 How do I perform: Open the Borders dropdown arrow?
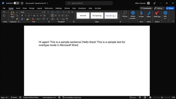tap(60, 19)
